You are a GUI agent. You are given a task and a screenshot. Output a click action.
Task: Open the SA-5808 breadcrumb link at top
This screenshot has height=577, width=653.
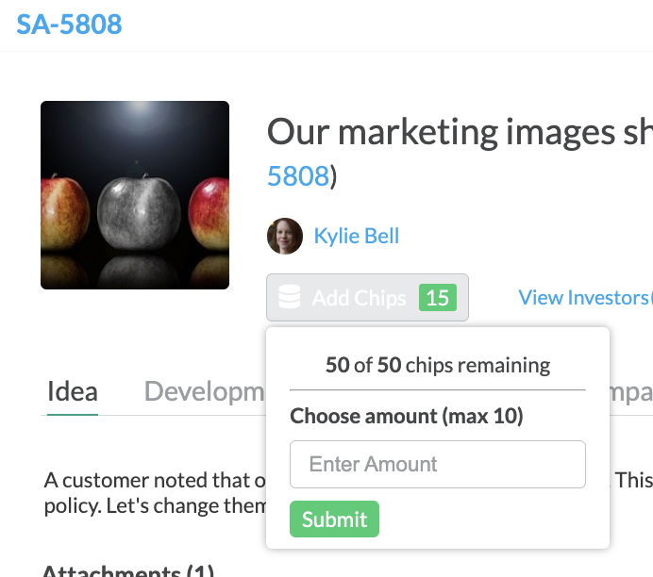[x=69, y=25]
